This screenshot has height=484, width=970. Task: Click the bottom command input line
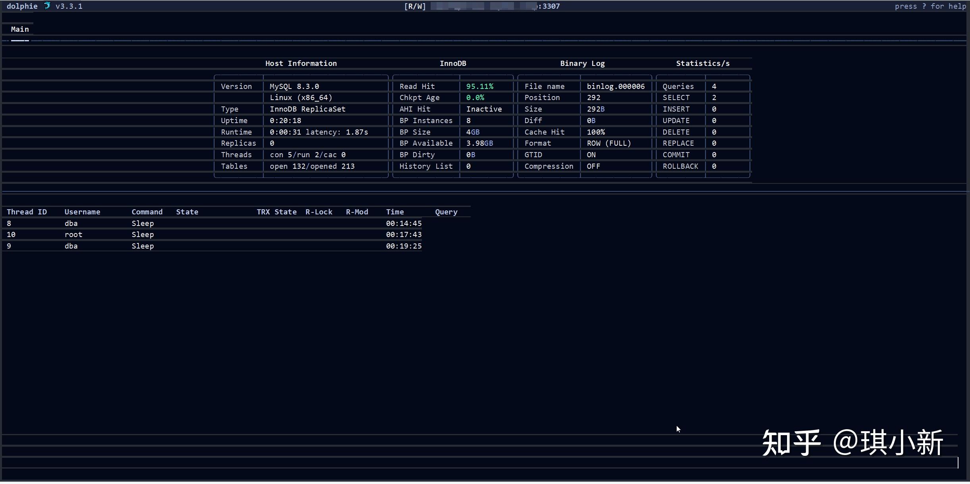[476, 463]
